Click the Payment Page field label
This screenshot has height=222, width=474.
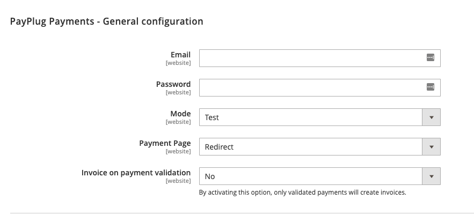click(165, 143)
